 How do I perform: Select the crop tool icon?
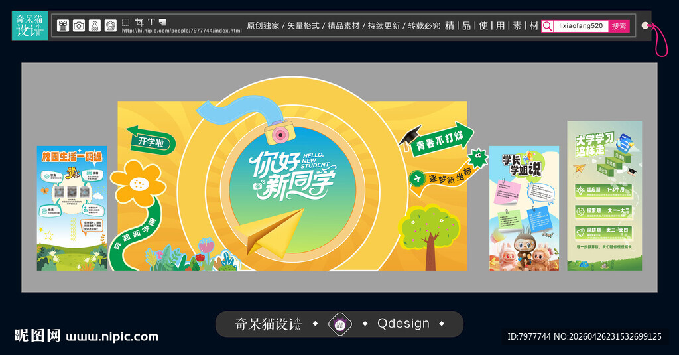(139, 22)
